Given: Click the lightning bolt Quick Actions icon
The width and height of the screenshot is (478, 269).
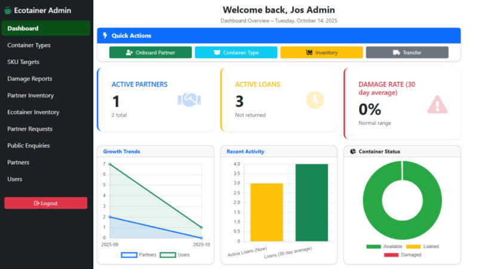Looking at the screenshot, I should [105, 36].
